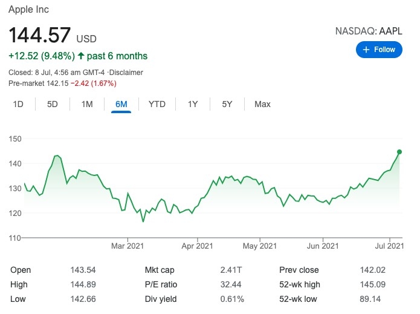Click the USD currency label
The height and width of the screenshot is (314, 420).
tap(86, 39)
